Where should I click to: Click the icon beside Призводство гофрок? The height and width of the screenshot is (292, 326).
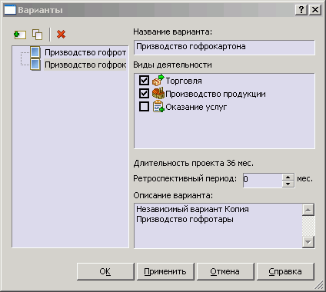coord(35,65)
